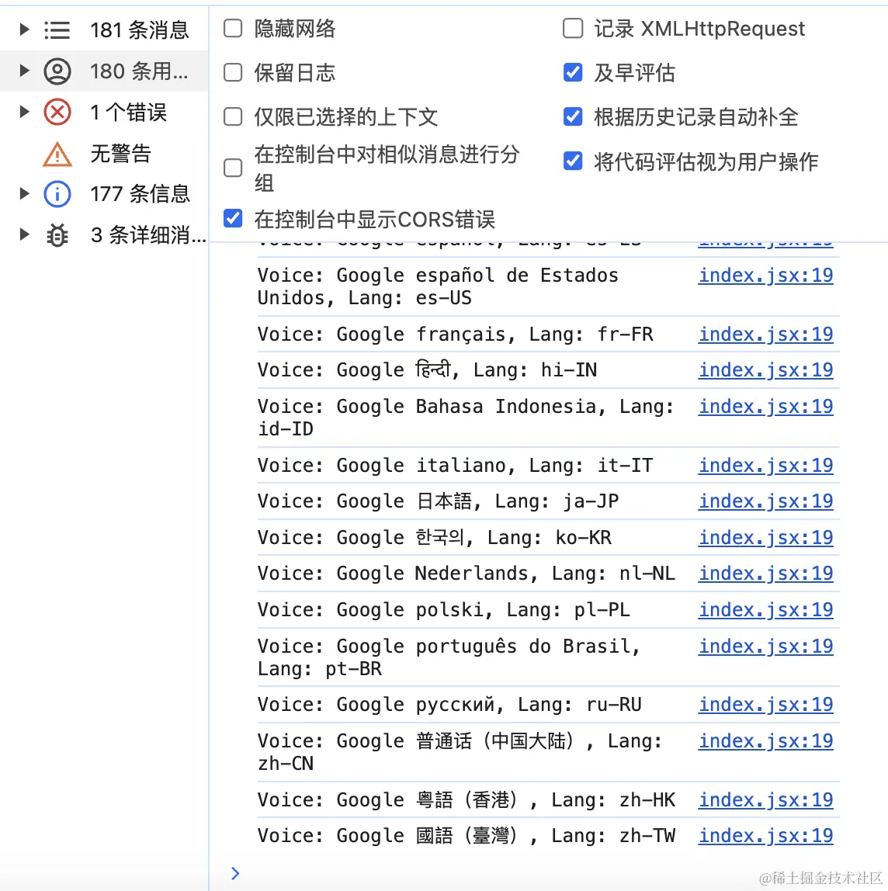
Task: Open index.jsx:19 link for fr-FR voice
Action: [x=766, y=335]
